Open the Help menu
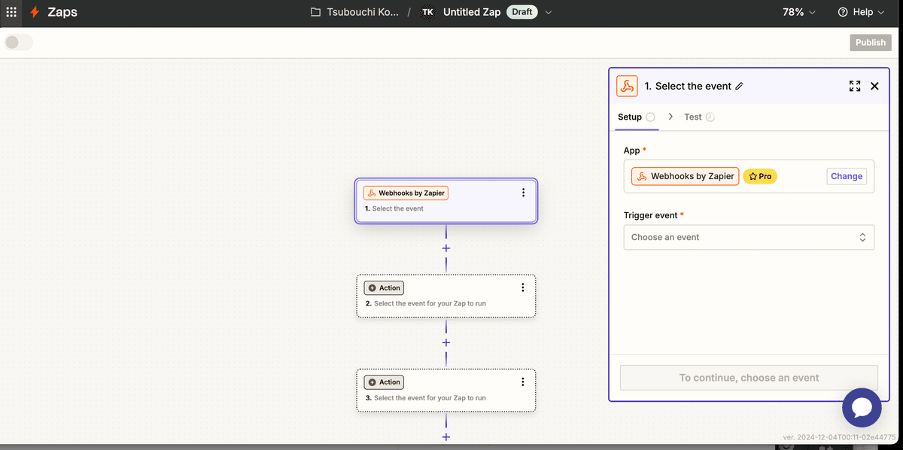 [861, 12]
